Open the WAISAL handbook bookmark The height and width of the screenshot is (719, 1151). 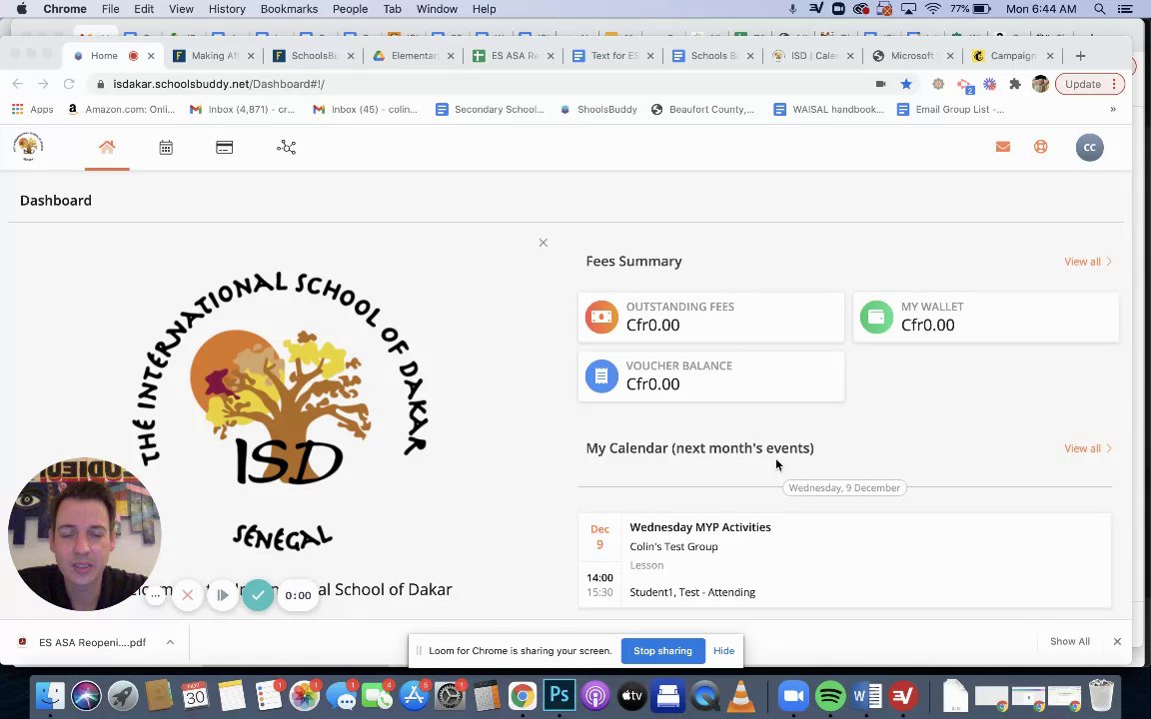point(828,109)
